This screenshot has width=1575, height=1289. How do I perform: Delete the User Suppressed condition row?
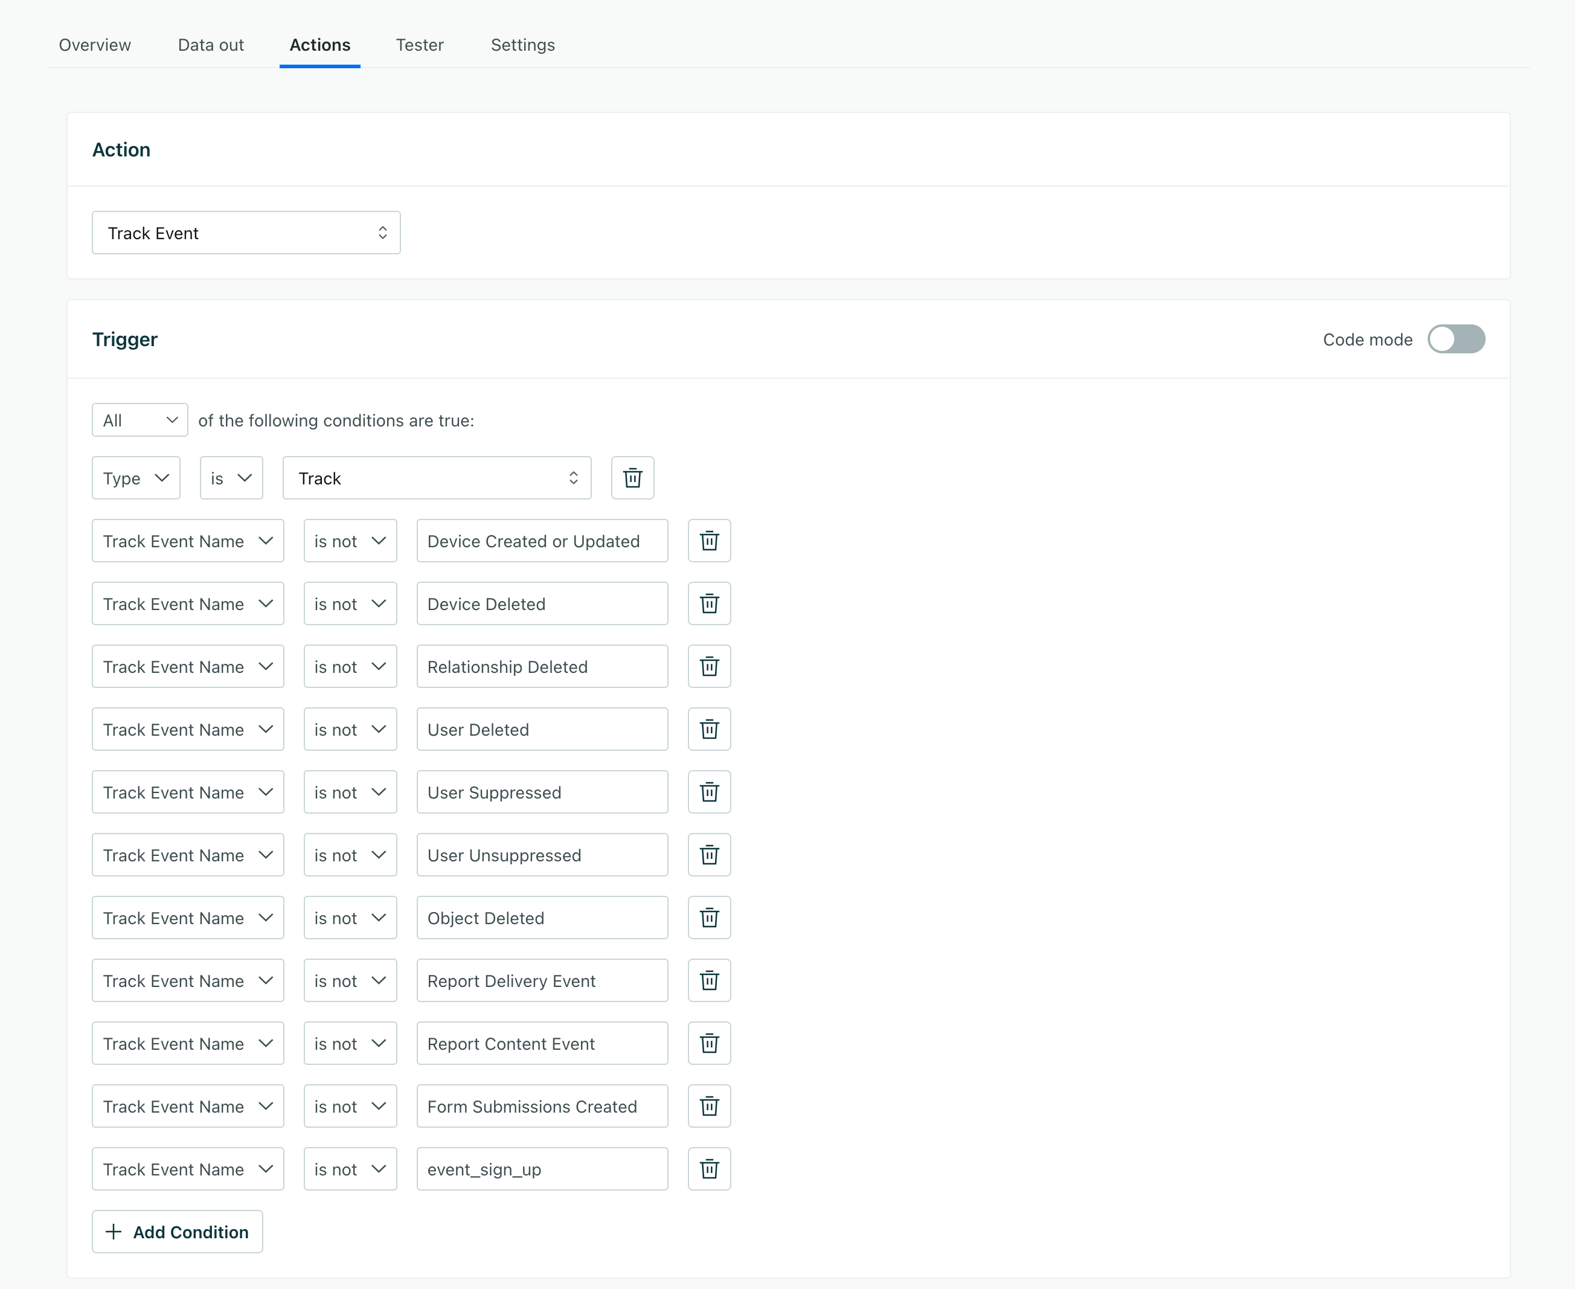tap(709, 792)
